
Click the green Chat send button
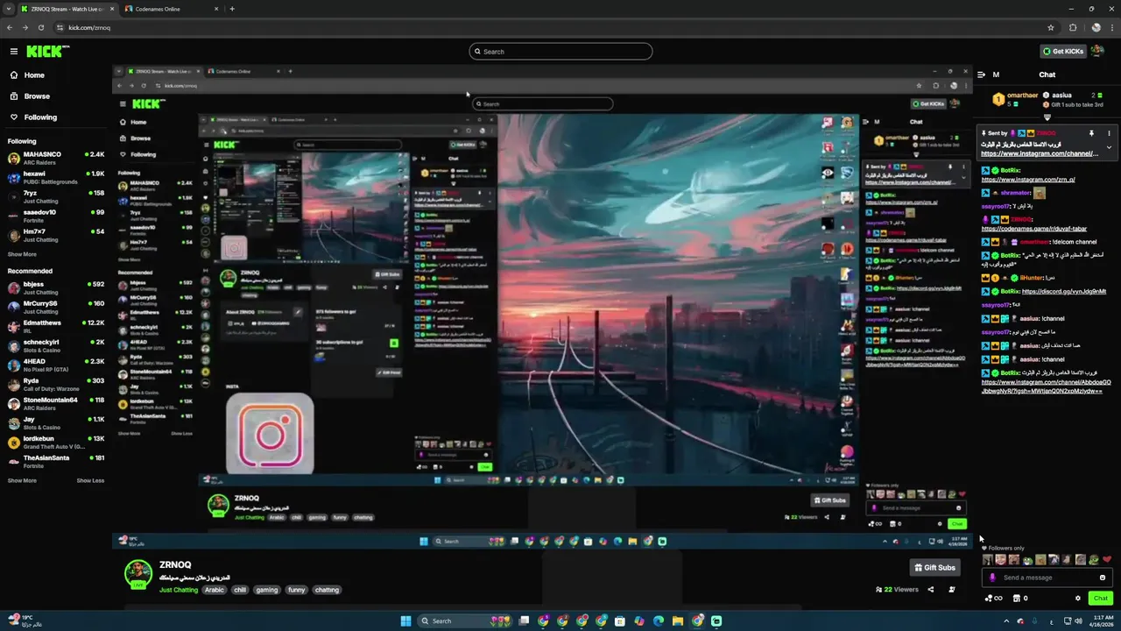pos(1100,599)
